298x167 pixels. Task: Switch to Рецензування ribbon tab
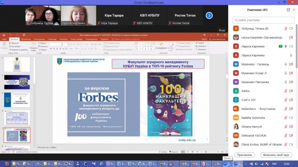(x=91, y=39)
